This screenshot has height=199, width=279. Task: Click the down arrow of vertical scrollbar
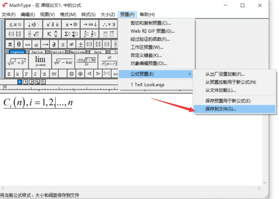tap(265, 182)
